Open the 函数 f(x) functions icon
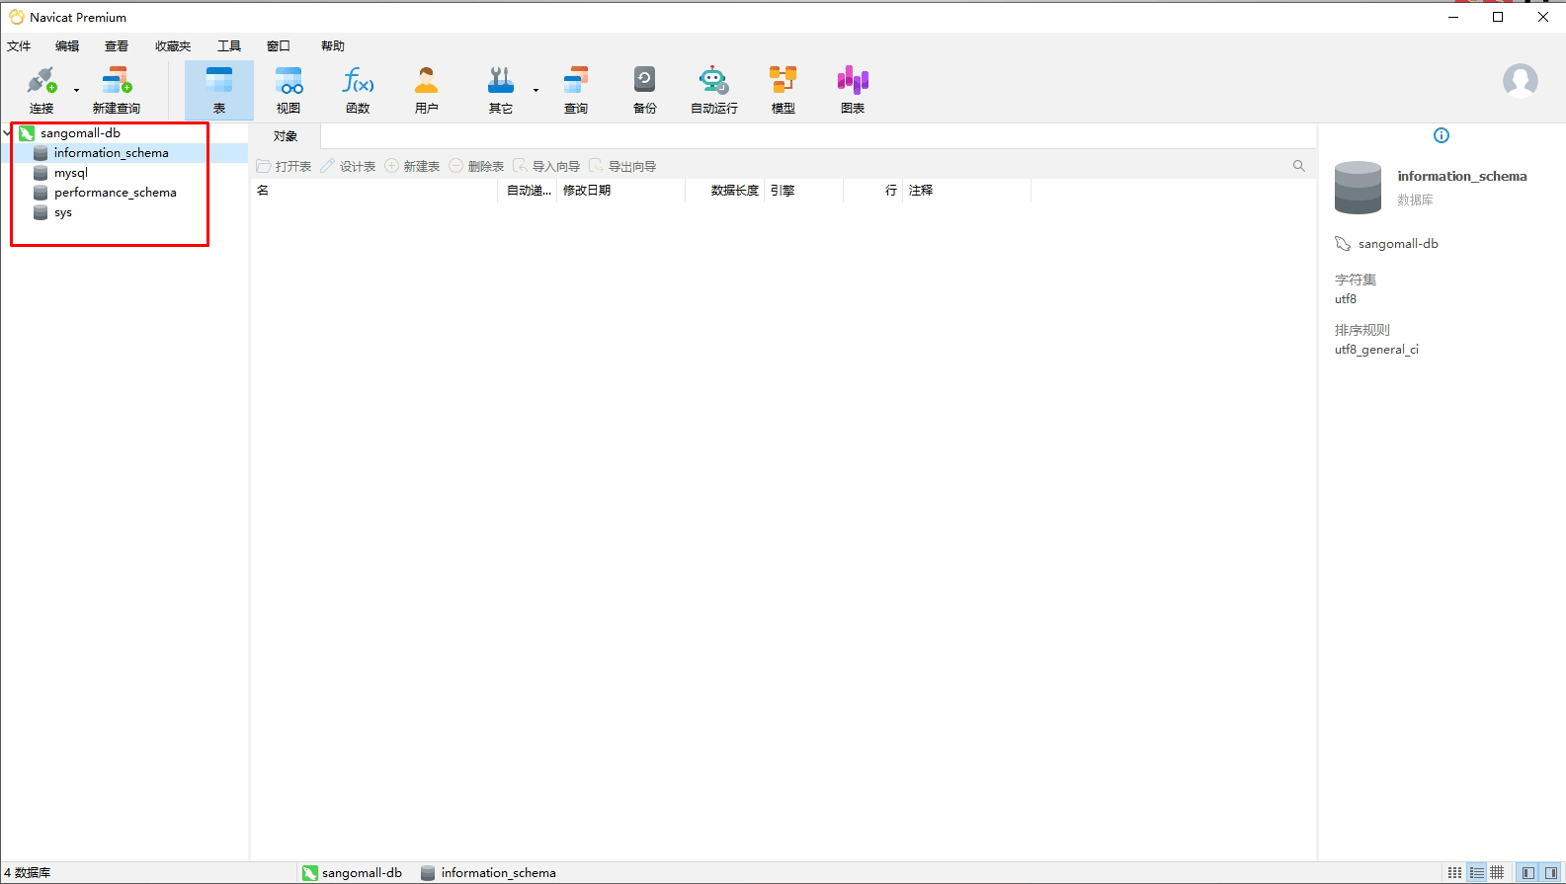 (x=358, y=90)
